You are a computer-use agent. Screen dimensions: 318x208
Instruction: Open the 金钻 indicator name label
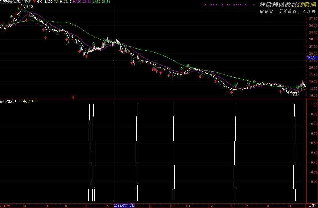coord(3,101)
